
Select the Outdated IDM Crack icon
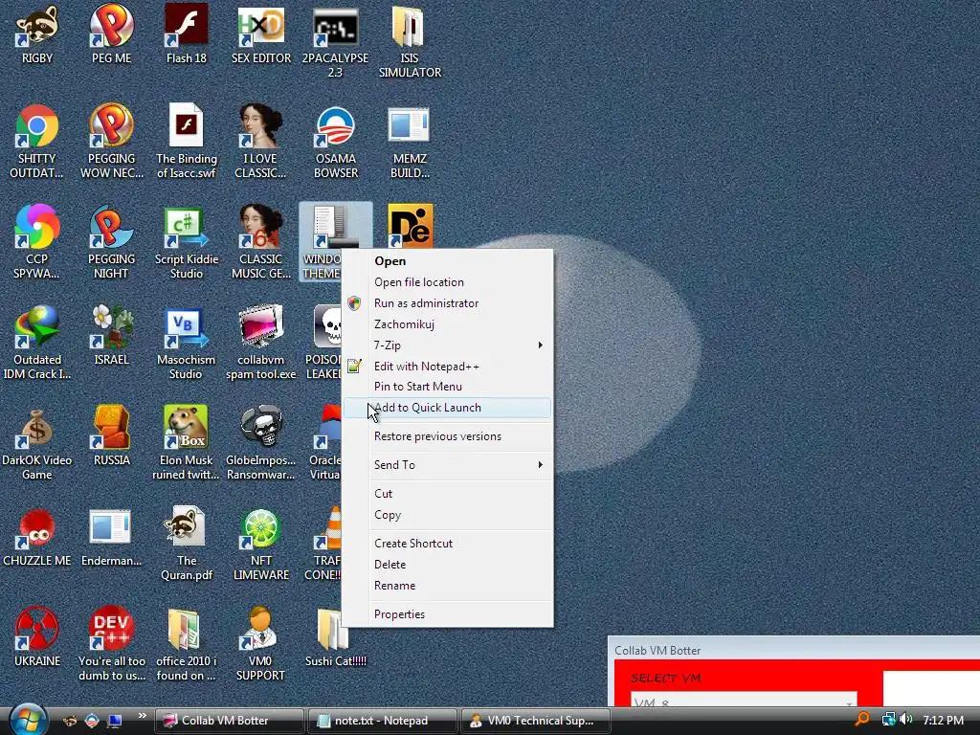pos(37,344)
